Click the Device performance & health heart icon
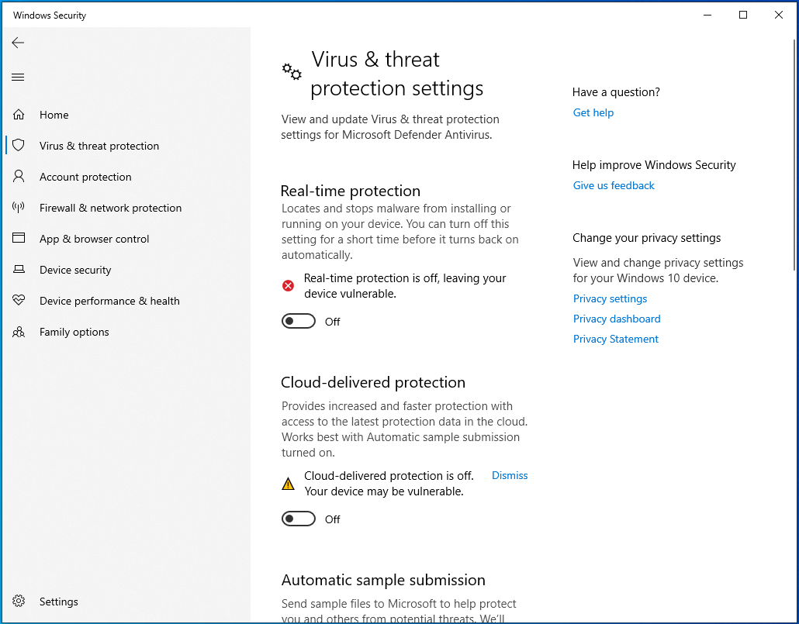This screenshot has width=799, height=624. click(18, 301)
